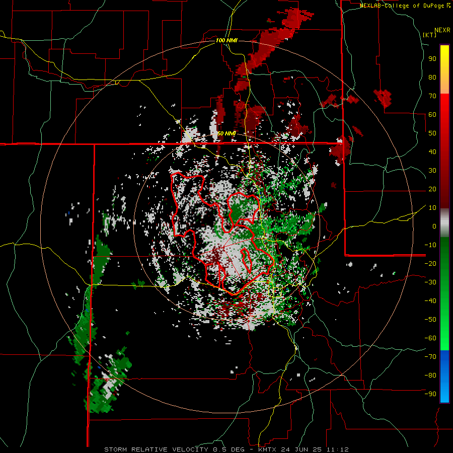Click the "50 NMI" range ring label

pos(226,133)
